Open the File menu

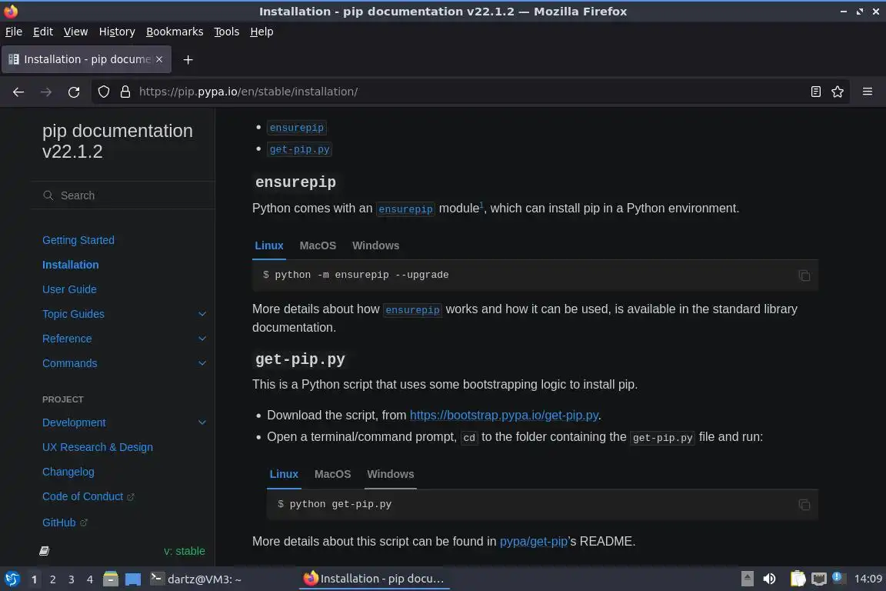(x=14, y=32)
